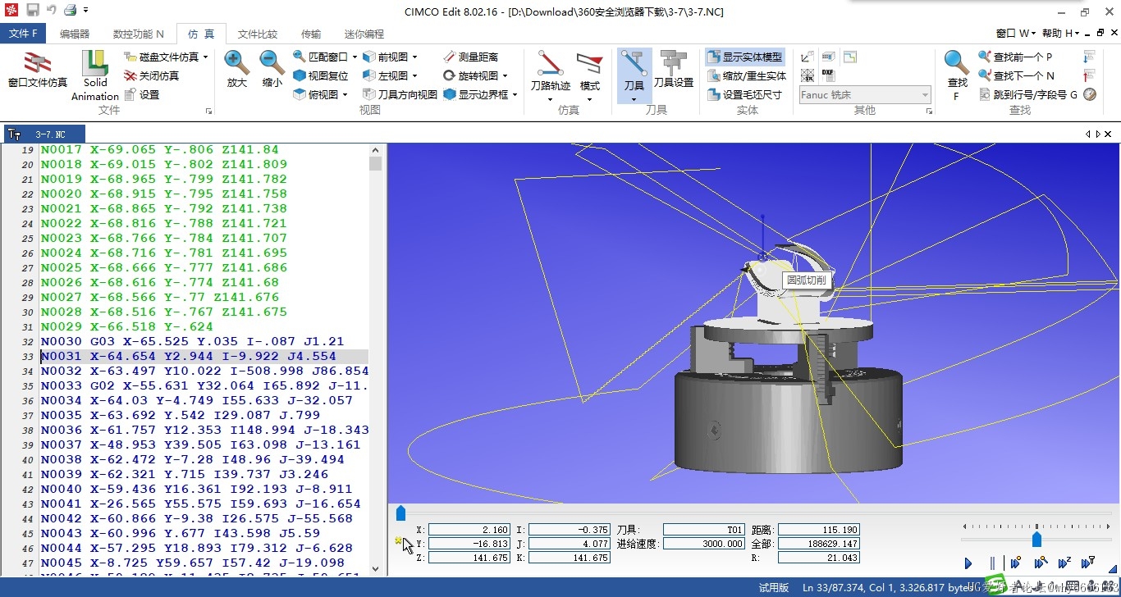Switch to 数控功能 N tab
Screen dimensions: 1121x597
tap(138, 34)
